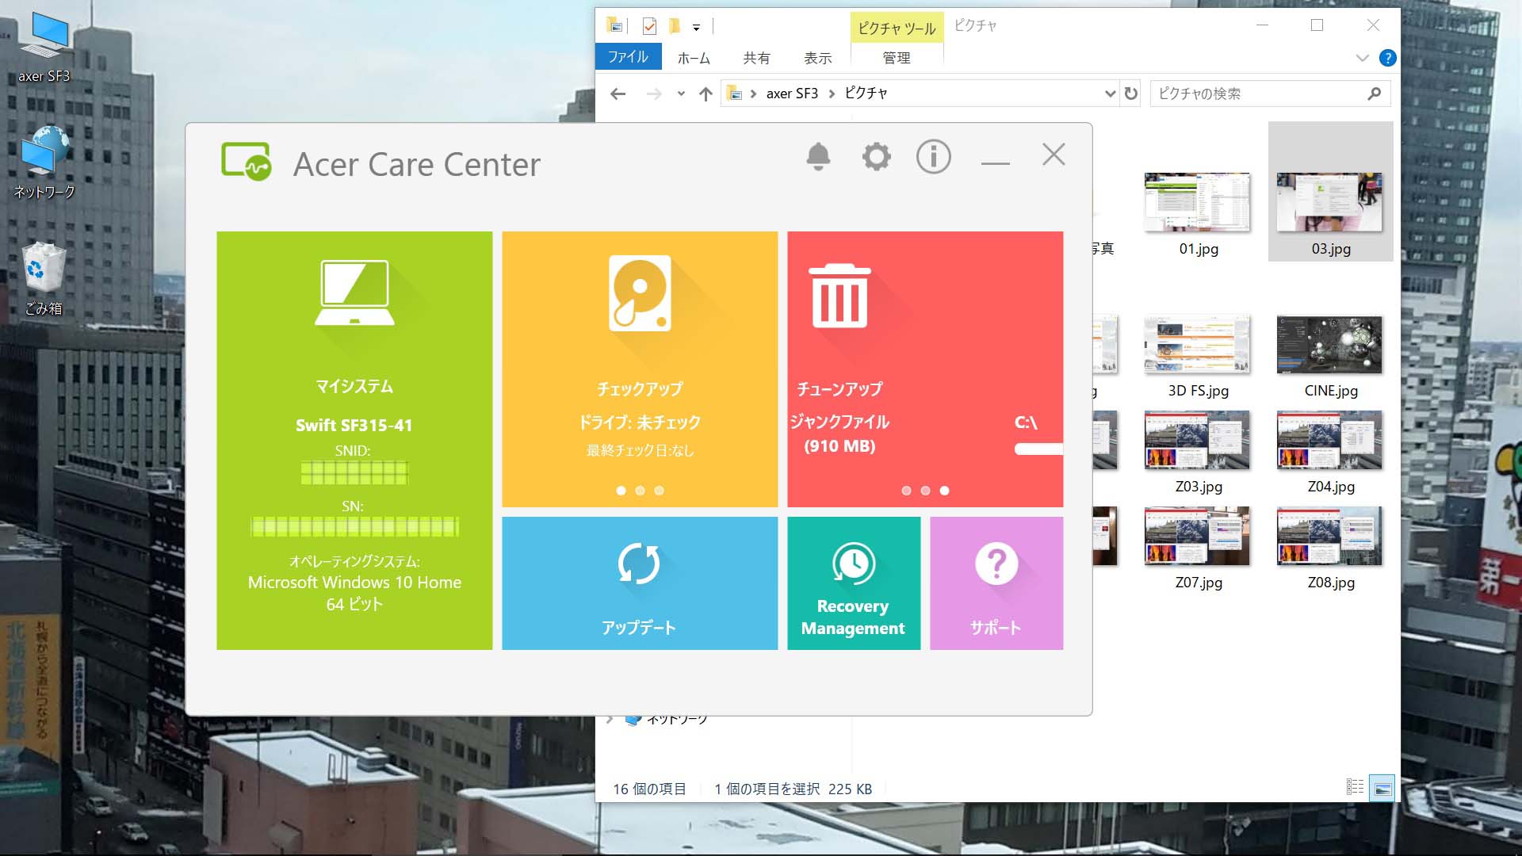
Task: Expand quick access toolbar customize dropdown
Action: [696, 27]
